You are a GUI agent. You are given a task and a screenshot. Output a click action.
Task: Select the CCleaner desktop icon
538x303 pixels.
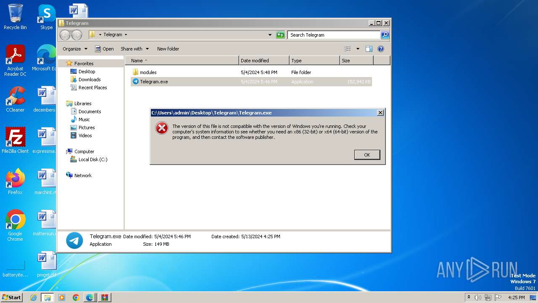pos(15,99)
